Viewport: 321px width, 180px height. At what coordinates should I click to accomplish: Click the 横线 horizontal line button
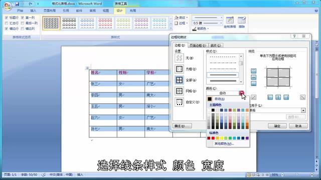(x=182, y=126)
